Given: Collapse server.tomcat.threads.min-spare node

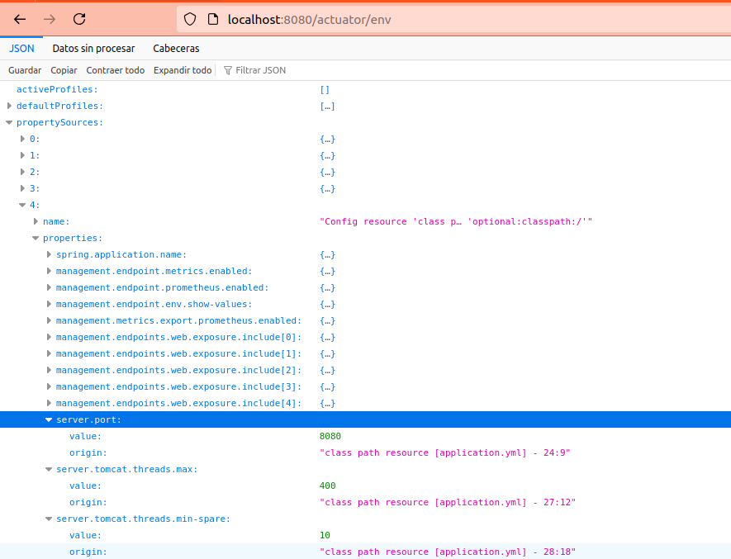Looking at the screenshot, I should [x=49, y=519].
